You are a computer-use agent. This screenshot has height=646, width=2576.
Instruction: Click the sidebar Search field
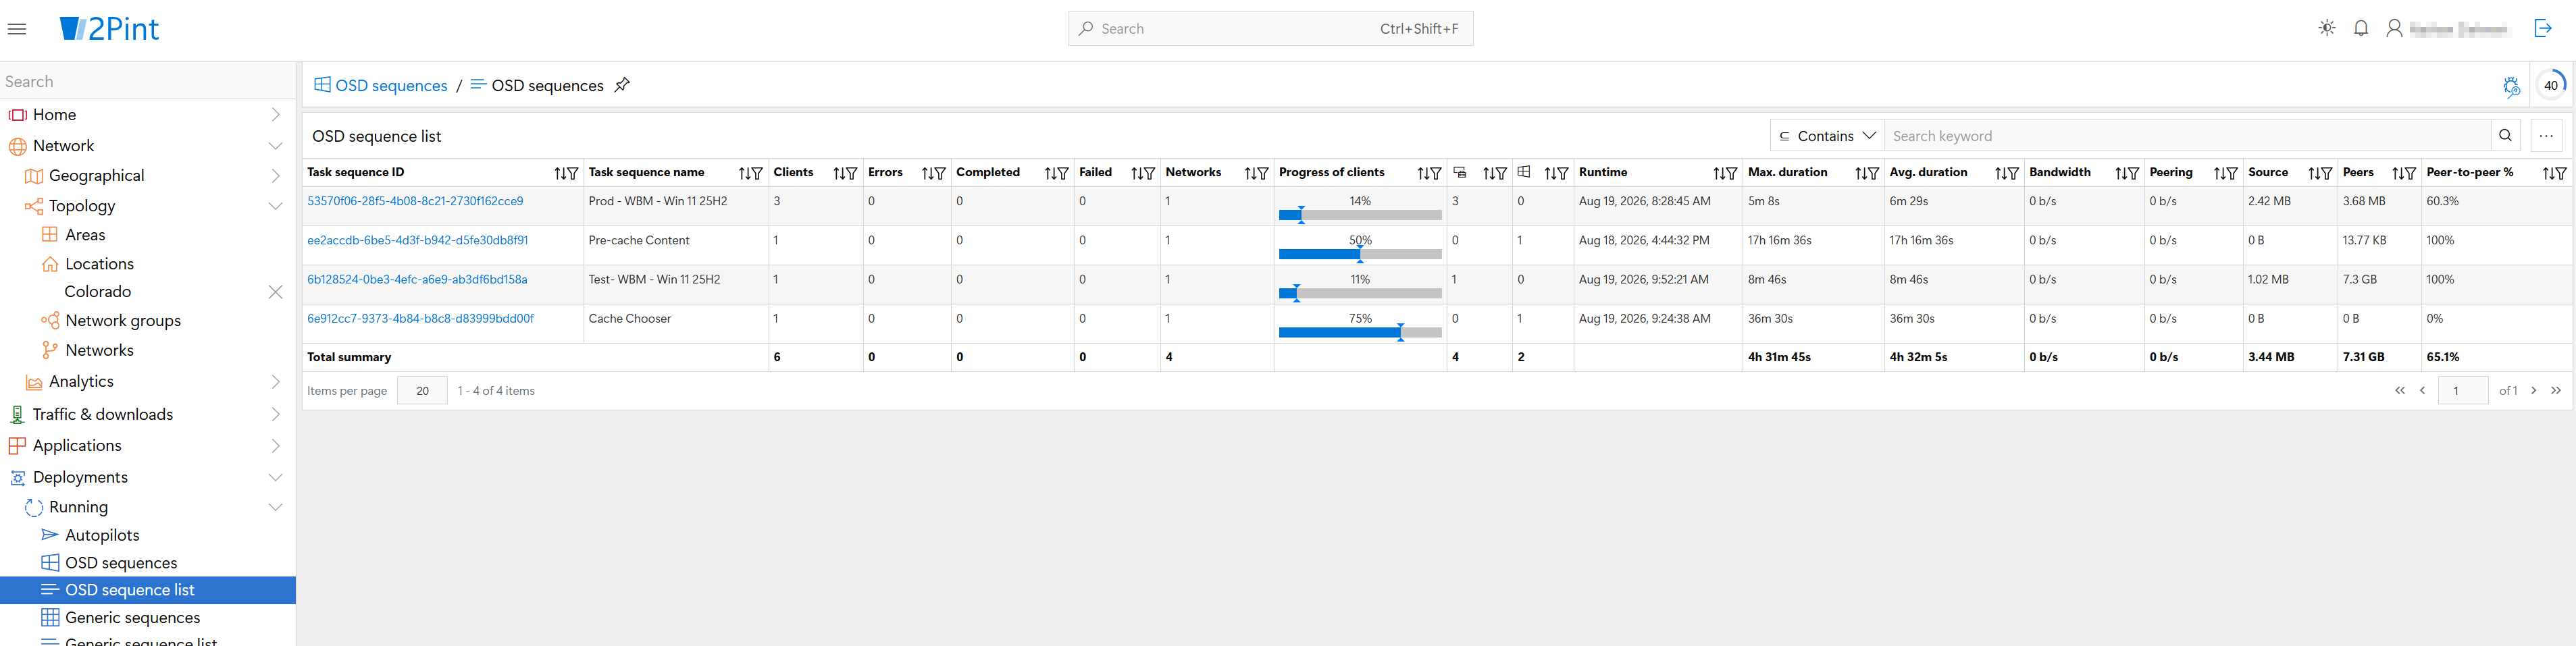pyautogui.click(x=148, y=82)
